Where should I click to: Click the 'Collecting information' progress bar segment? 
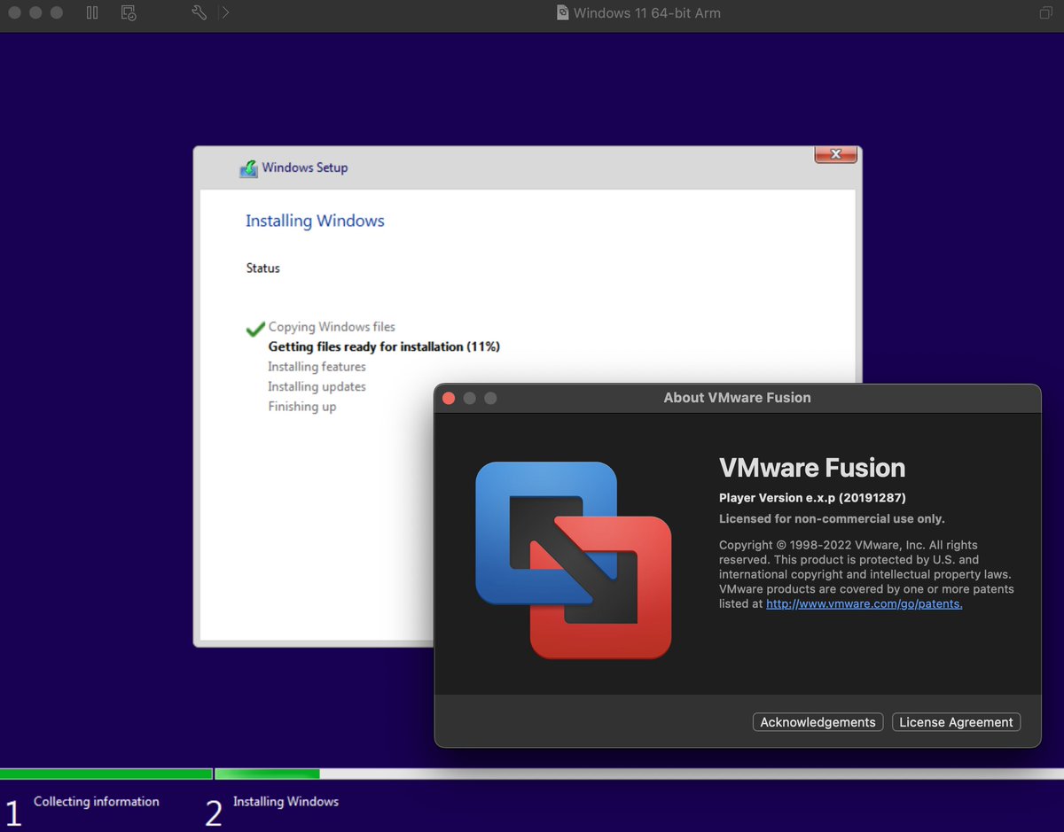click(106, 774)
